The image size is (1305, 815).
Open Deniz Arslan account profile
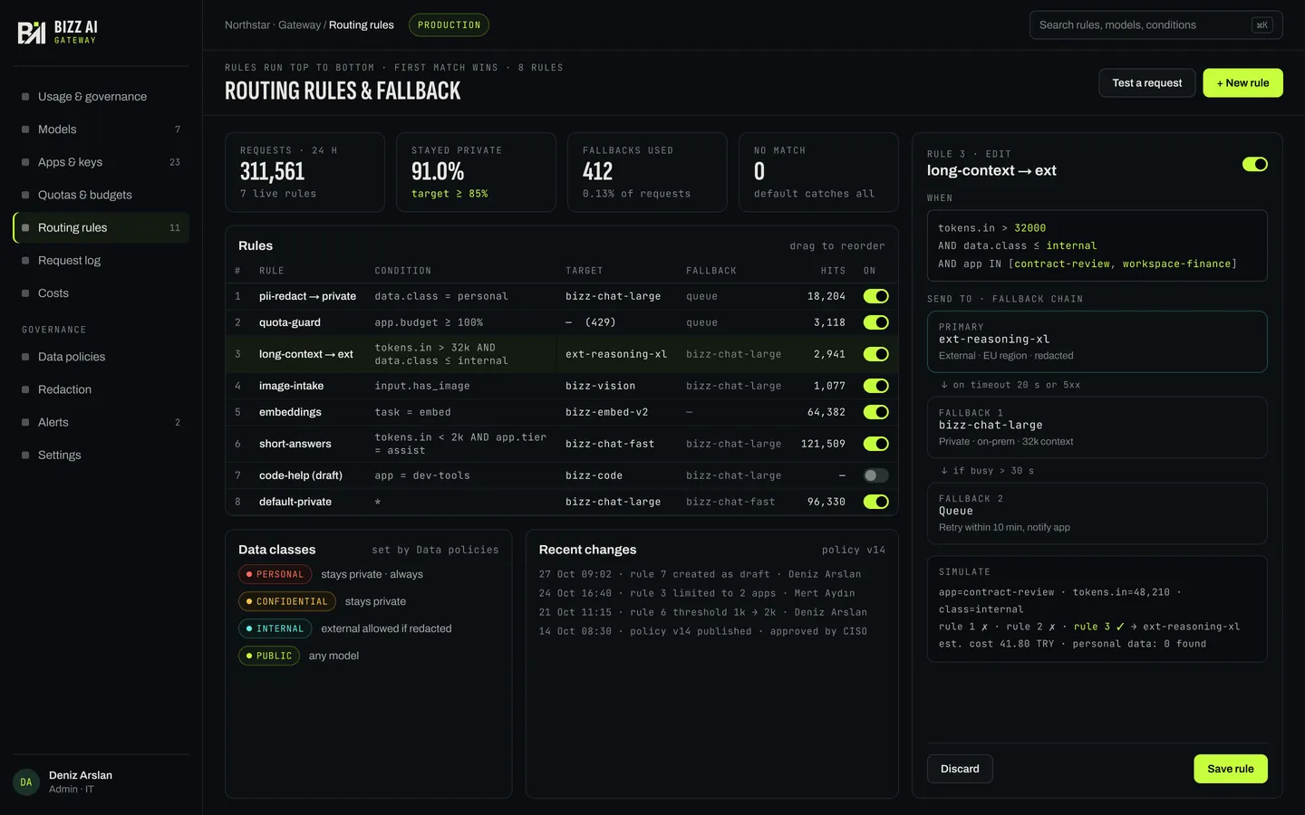pos(101,782)
